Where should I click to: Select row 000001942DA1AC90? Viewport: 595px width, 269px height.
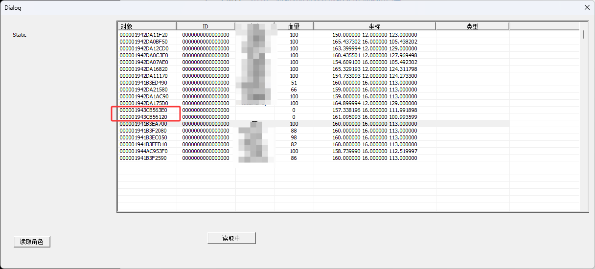pyautogui.click(x=314, y=96)
